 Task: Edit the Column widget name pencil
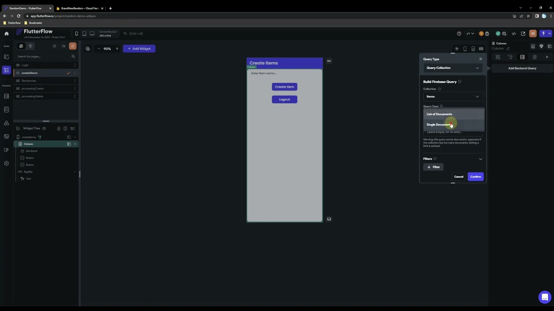tap(508, 48)
